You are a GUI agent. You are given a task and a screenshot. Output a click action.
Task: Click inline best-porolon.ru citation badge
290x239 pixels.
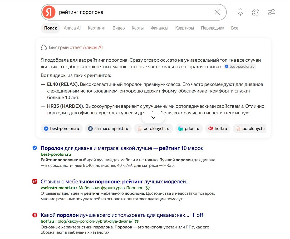[240, 67]
